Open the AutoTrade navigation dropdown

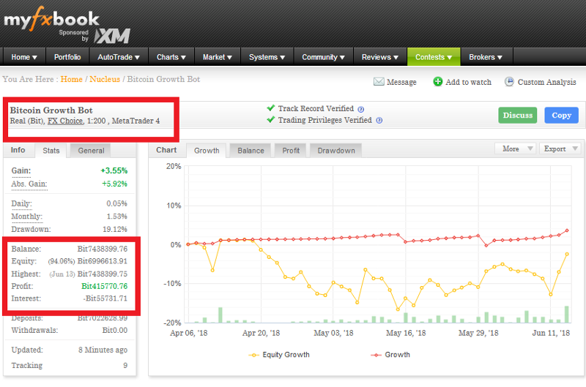coord(119,57)
